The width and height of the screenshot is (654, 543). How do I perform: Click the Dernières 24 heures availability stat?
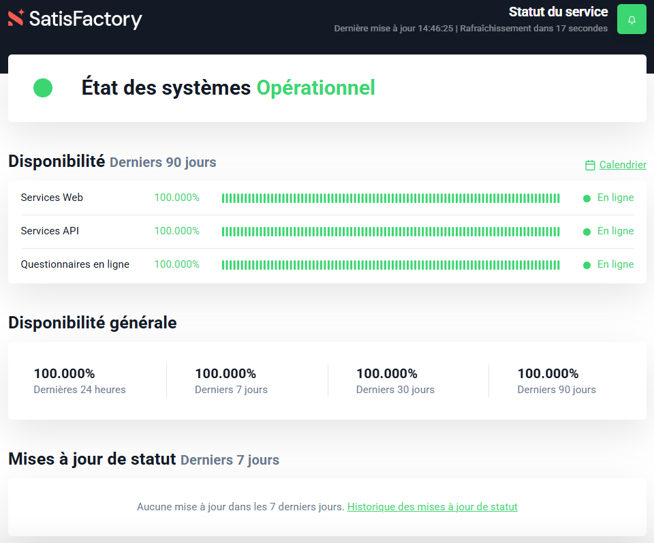80,381
